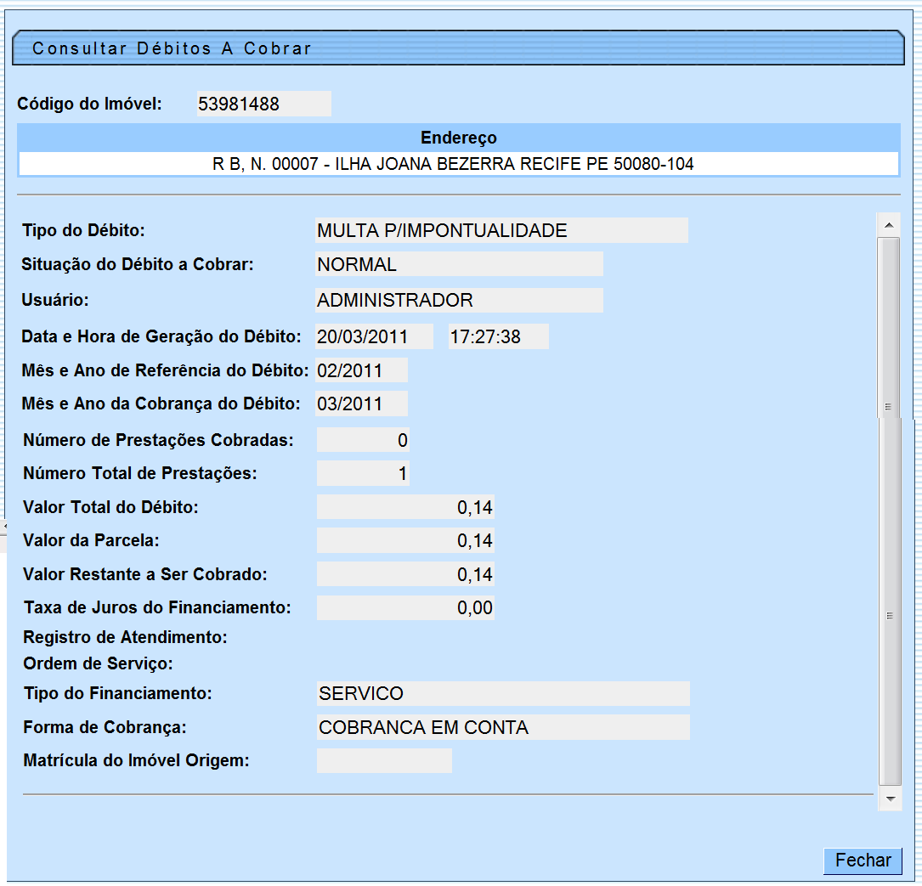Focus the Mês e Ano de Referência field

tap(361, 370)
